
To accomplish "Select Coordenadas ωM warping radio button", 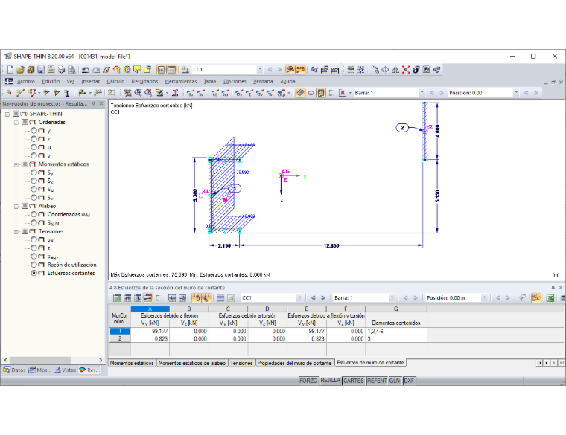I will 34,214.
